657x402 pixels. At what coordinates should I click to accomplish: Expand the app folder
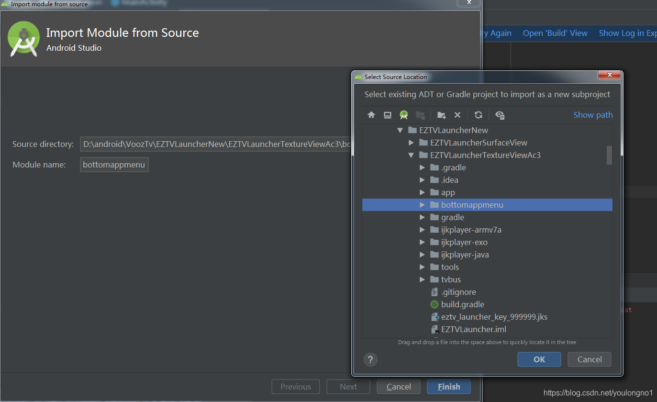[422, 192]
